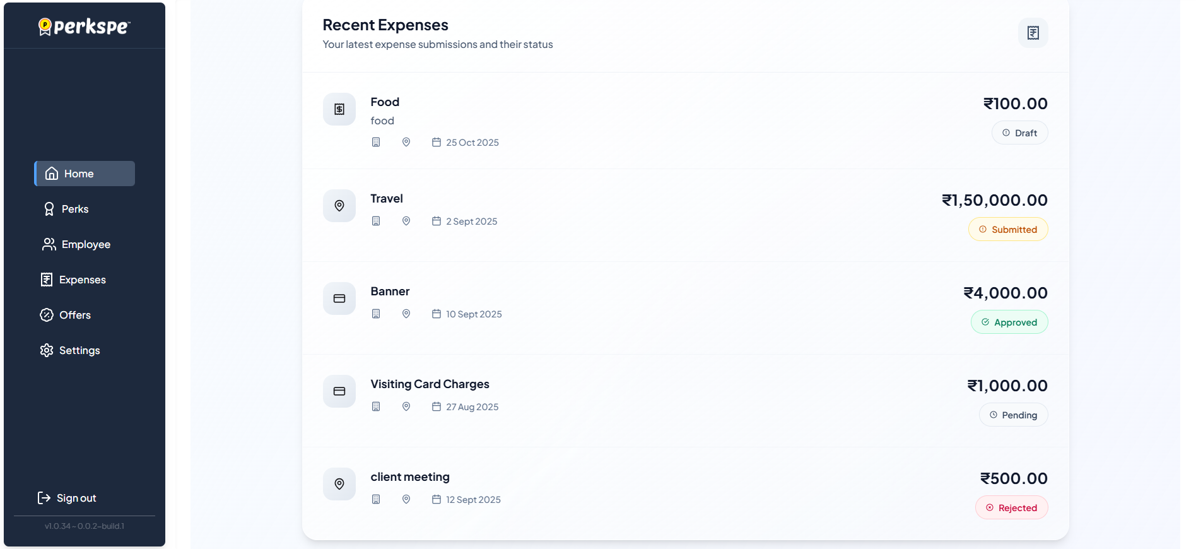Go to Perks in the sidebar
Screen dimensions: 1196x549
[x=74, y=209]
